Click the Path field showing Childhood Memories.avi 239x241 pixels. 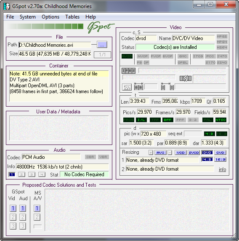point(55,45)
